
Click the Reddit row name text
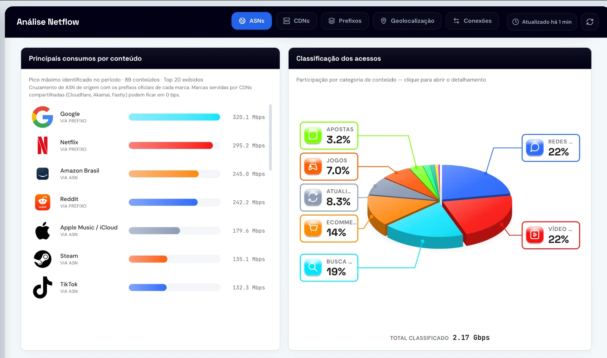69,199
